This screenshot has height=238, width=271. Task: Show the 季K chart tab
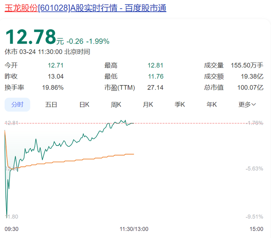(180, 105)
